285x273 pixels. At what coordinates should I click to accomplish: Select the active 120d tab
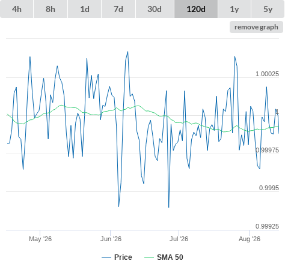tap(196, 9)
